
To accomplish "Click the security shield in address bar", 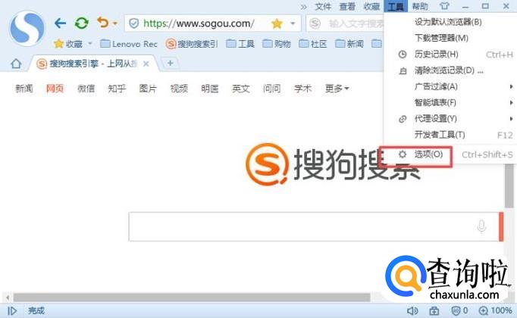I will click(133, 23).
